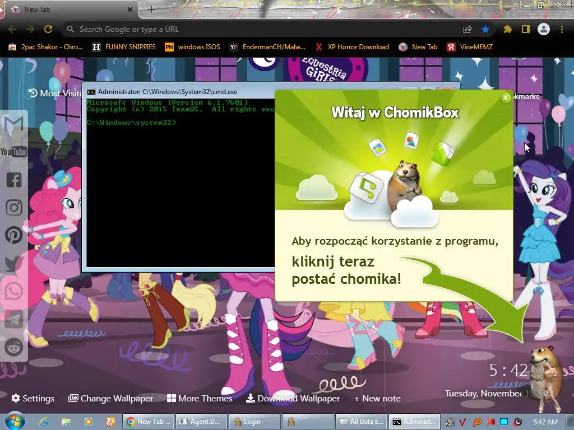Switch to the unlabeled hamster taskbar button
Viewport: 574px width, 430px height.
click(x=308, y=422)
